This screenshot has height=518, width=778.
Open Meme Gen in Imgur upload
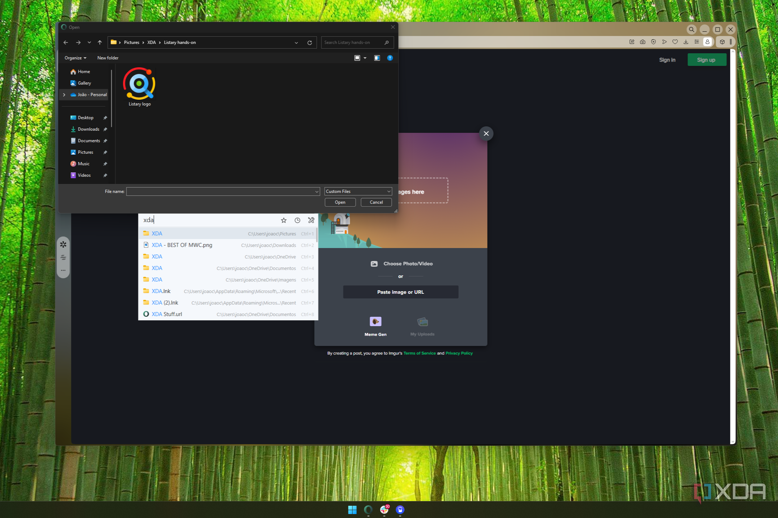pyautogui.click(x=375, y=326)
